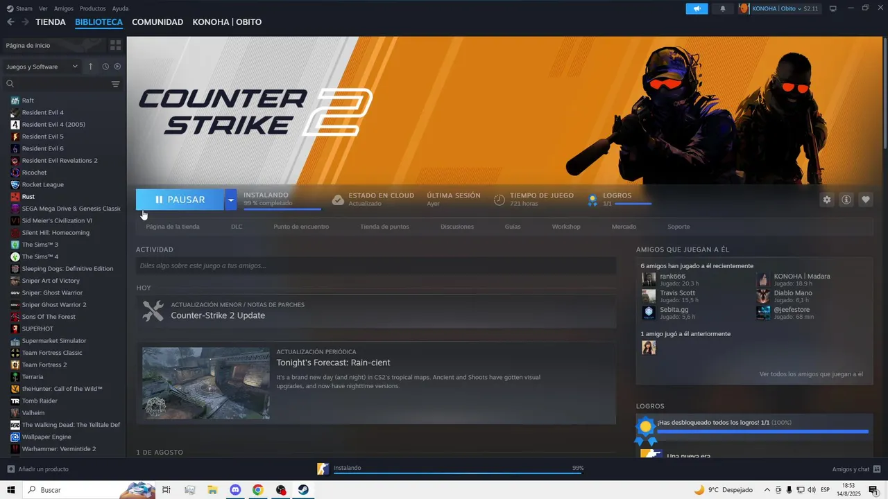The height and width of the screenshot is (499, 888).
Task: Go back with the left arrow
Action: [10, 22]
